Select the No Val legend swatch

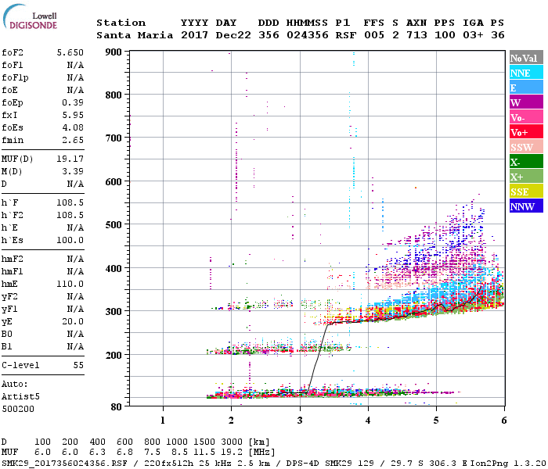[x=526, y=58]
